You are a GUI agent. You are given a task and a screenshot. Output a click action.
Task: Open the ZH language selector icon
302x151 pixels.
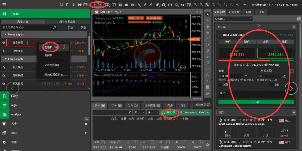coord(85,5)
